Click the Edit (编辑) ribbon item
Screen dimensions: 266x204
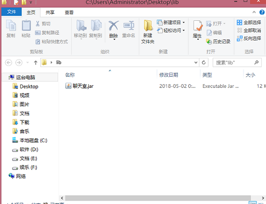214,32
